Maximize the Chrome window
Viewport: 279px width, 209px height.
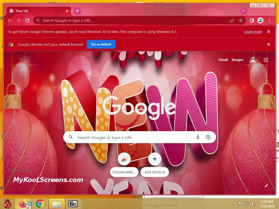pyautogui.click(x=260, y=5)
